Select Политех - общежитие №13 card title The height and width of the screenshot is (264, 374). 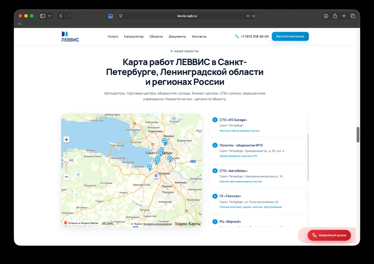point(241,145)
